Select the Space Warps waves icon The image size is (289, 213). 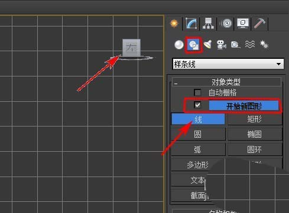click(250, 44)
